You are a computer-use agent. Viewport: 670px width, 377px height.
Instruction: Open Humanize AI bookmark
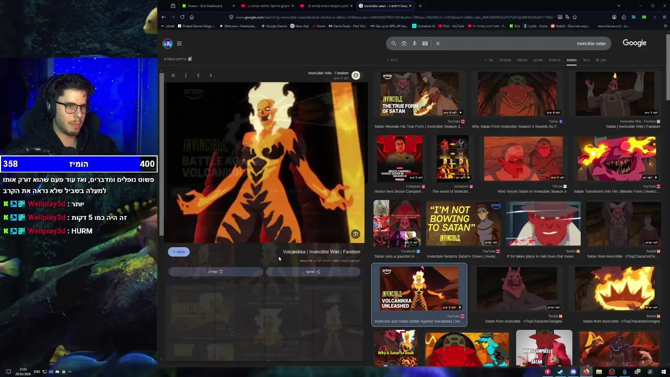coord(423,26)
